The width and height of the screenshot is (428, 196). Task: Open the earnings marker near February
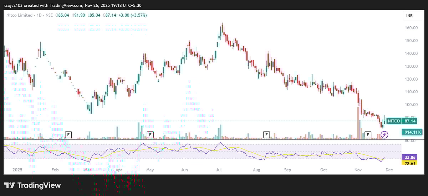point(68,134)
